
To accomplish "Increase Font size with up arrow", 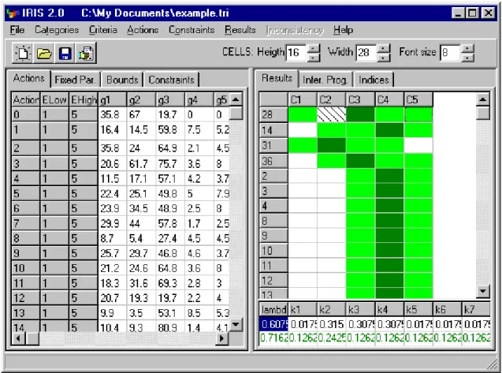I will click(468, 48).
